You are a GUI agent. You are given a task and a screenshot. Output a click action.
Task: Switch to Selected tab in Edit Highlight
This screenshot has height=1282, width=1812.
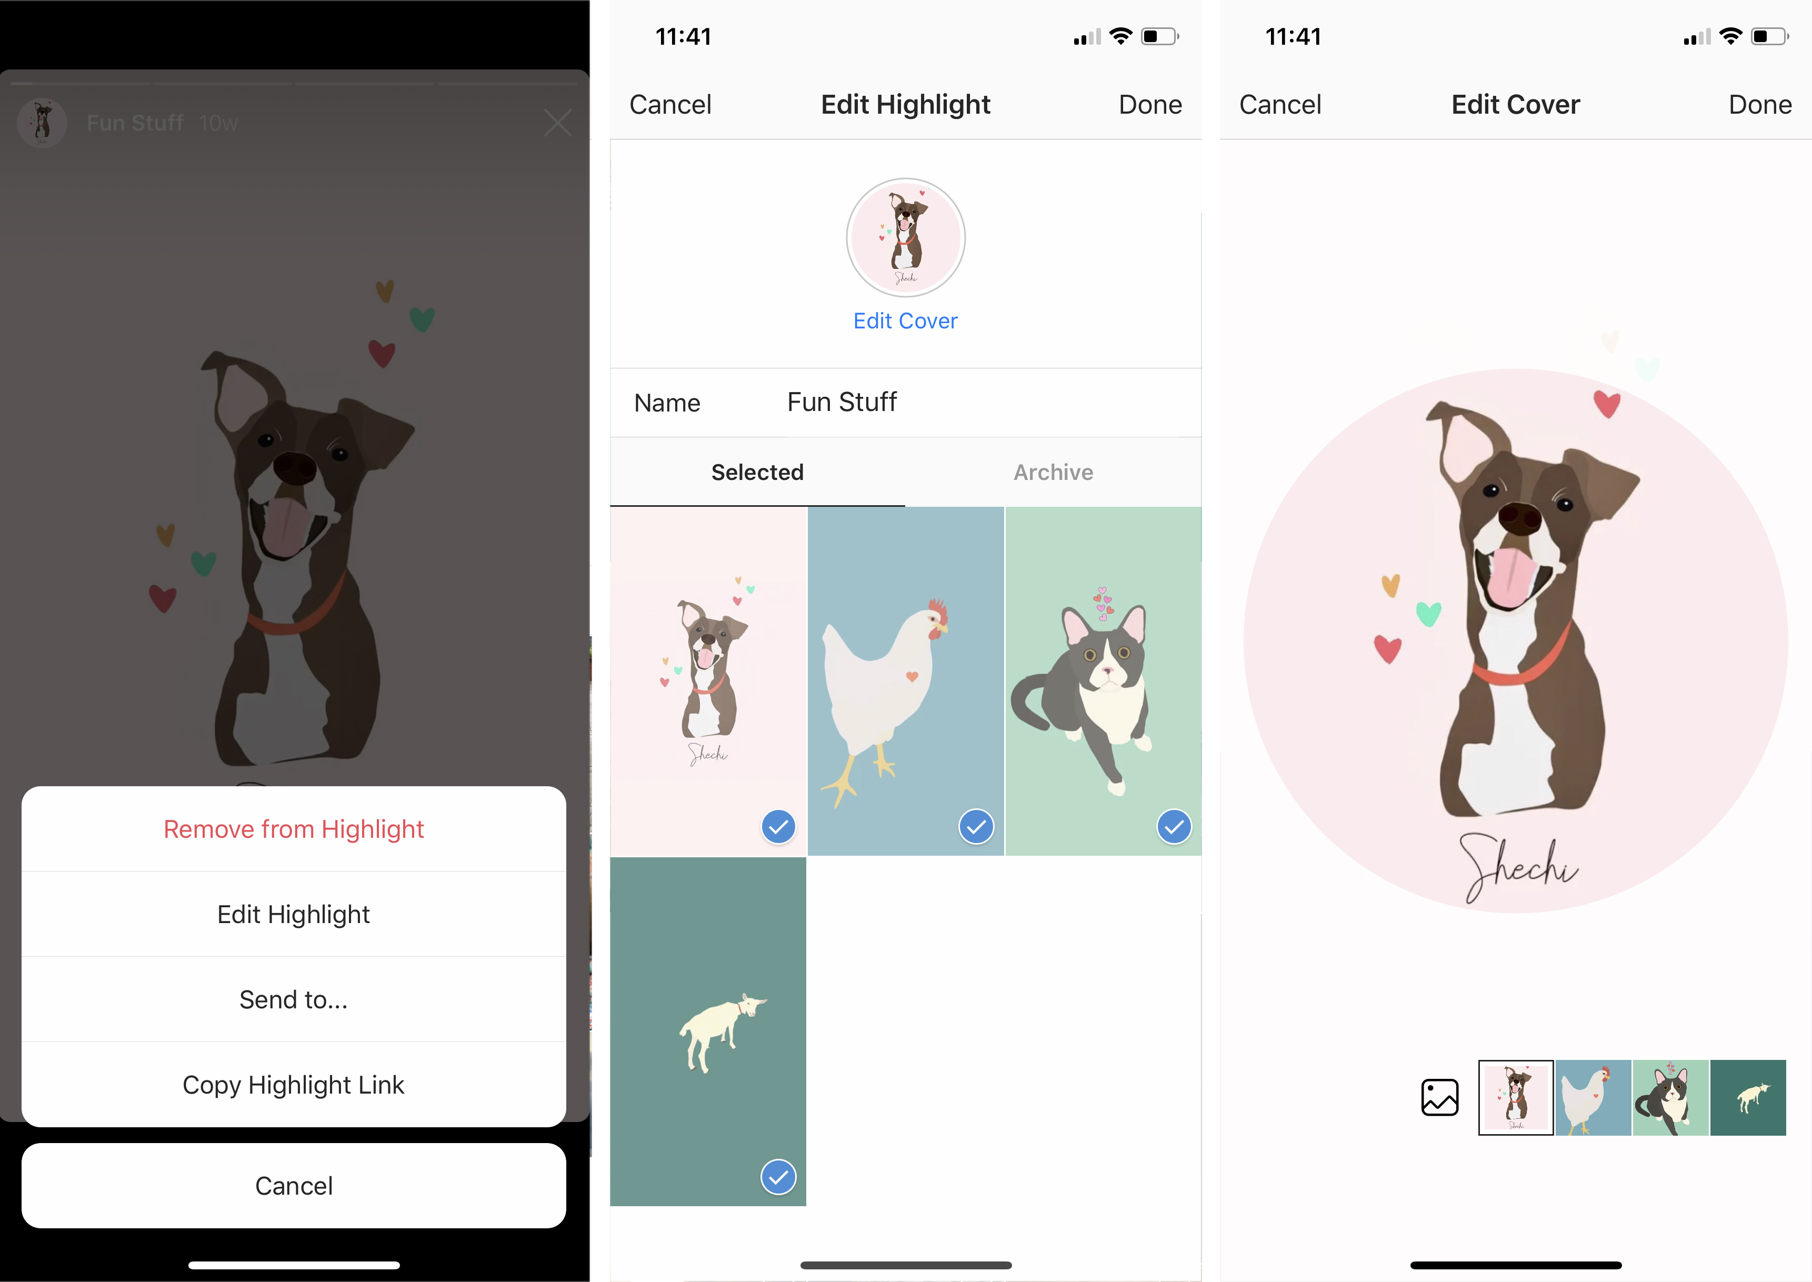756,472
